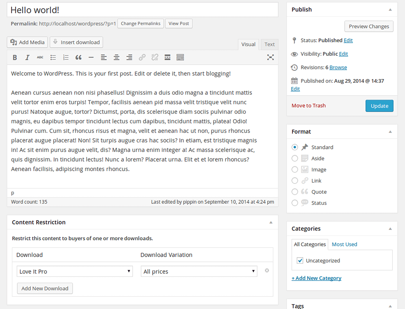
Task: Uncheck the Uncategorized category
Action: click(300, 260)
